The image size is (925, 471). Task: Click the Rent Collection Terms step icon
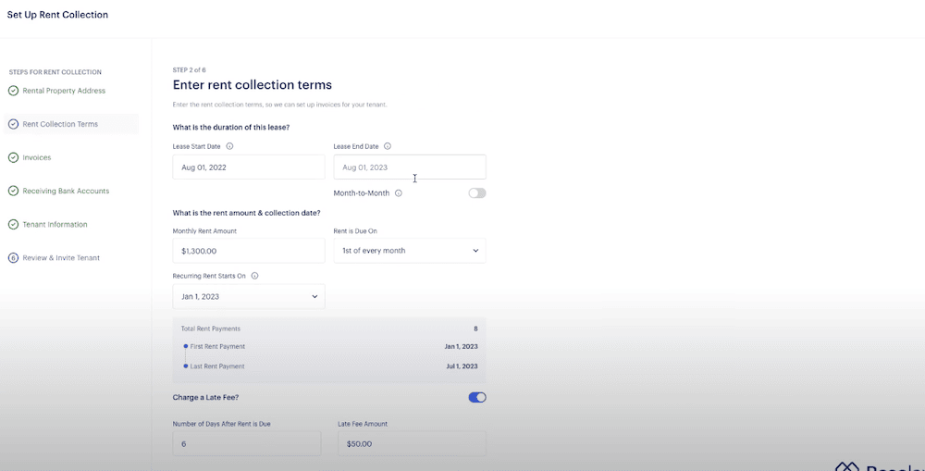(x=13, y=124)
